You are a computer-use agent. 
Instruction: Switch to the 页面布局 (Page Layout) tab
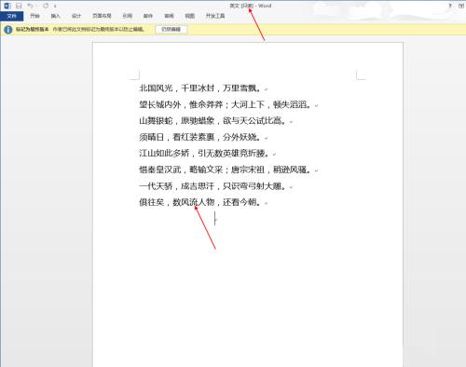click(102, 16)
